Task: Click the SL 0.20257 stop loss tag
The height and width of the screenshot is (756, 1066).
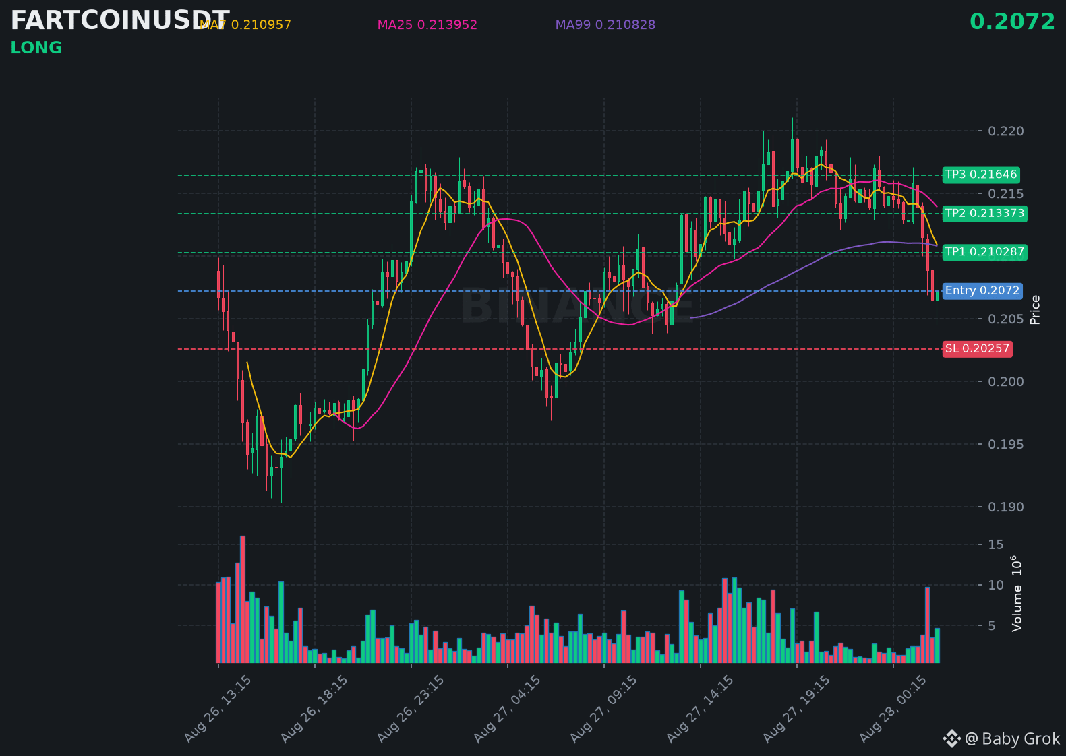Action: (x=977, y=348)
